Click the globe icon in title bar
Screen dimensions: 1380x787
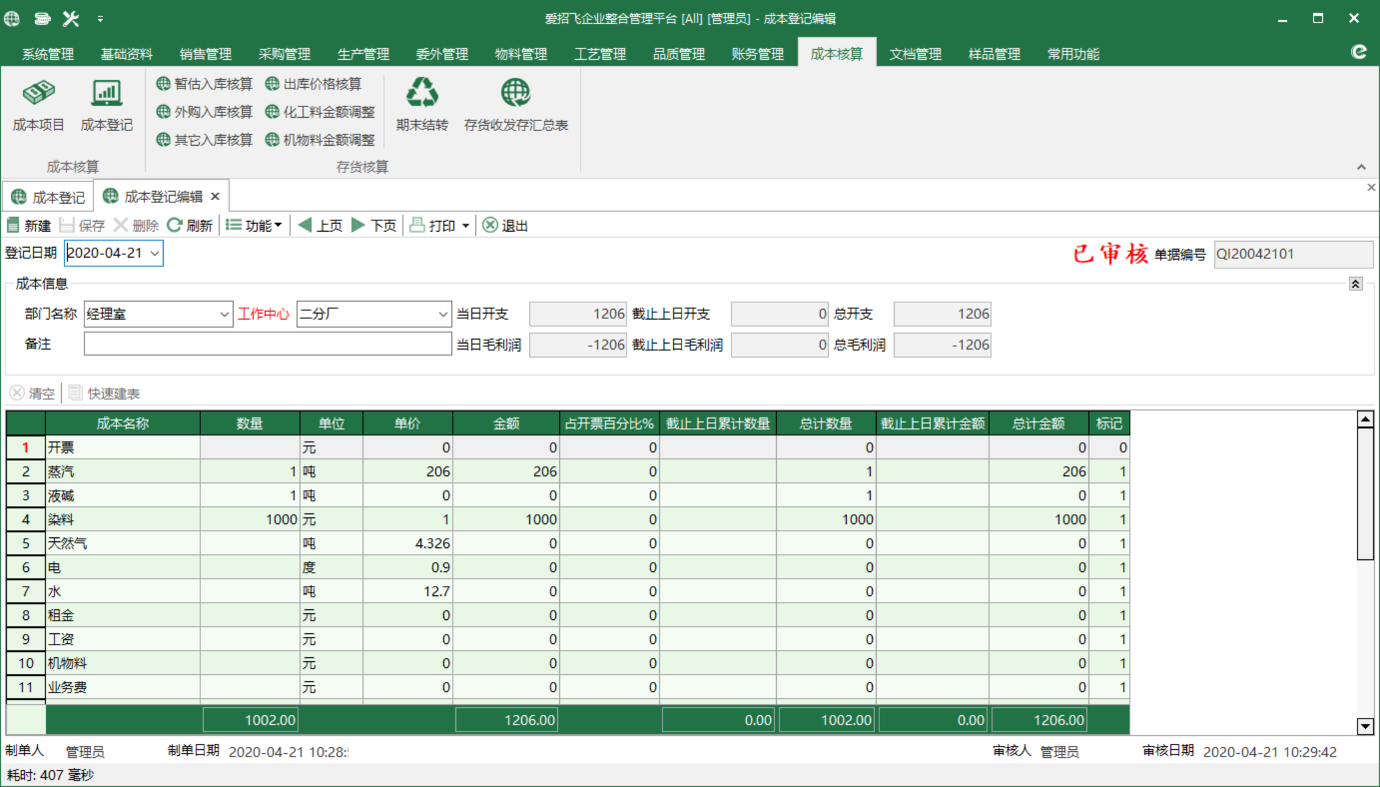[12, 19]
